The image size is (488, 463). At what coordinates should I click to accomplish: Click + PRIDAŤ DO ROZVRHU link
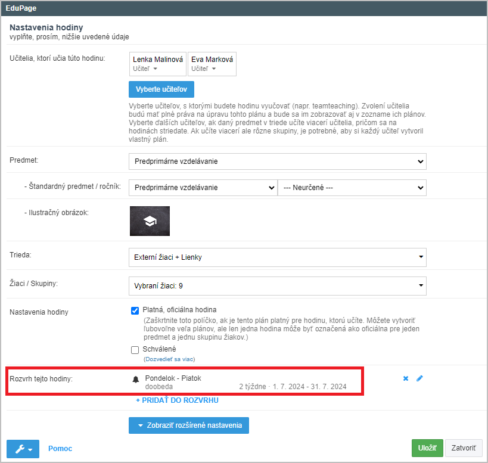click(x=177, y=400)
